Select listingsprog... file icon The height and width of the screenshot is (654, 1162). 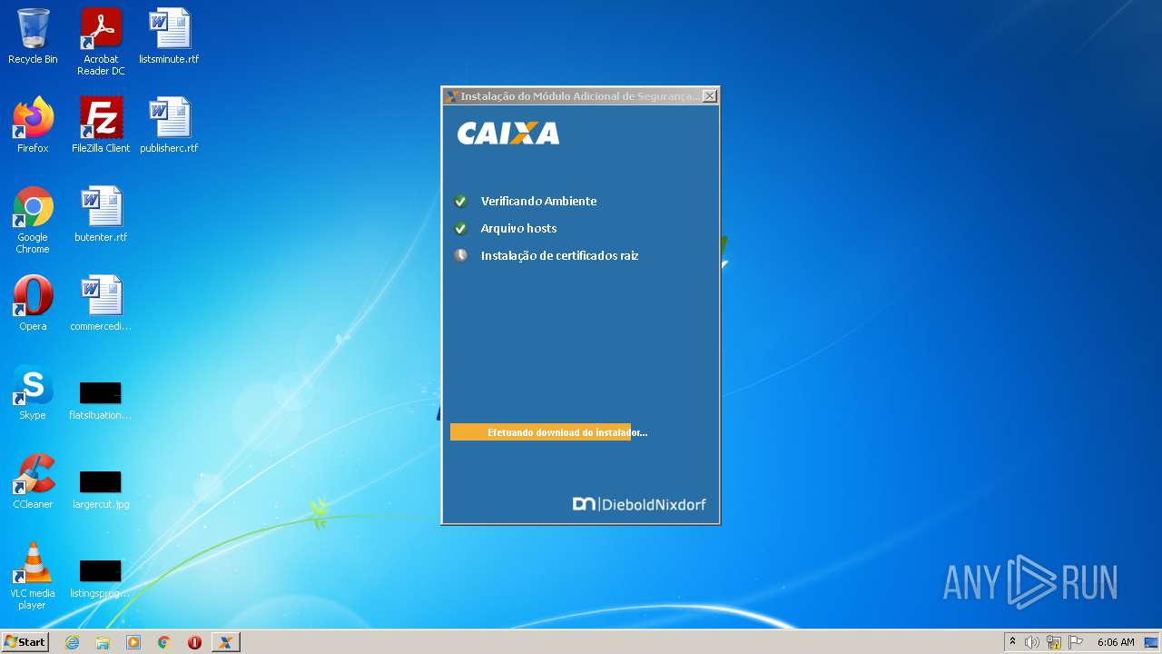pos(101,578)
